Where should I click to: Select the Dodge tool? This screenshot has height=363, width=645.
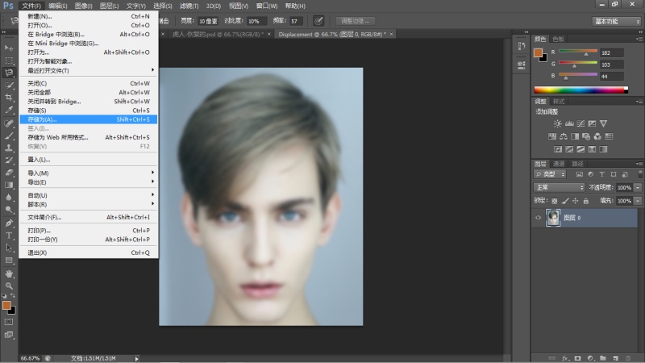tap(9, 210)
